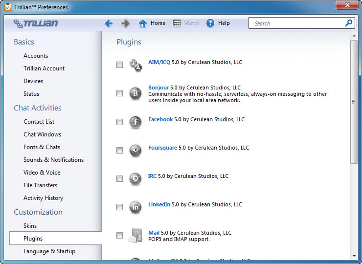362x264 pixels.
Task: Click the Foursquare checkmark plugin icon
Action: (x=135, y=150)
